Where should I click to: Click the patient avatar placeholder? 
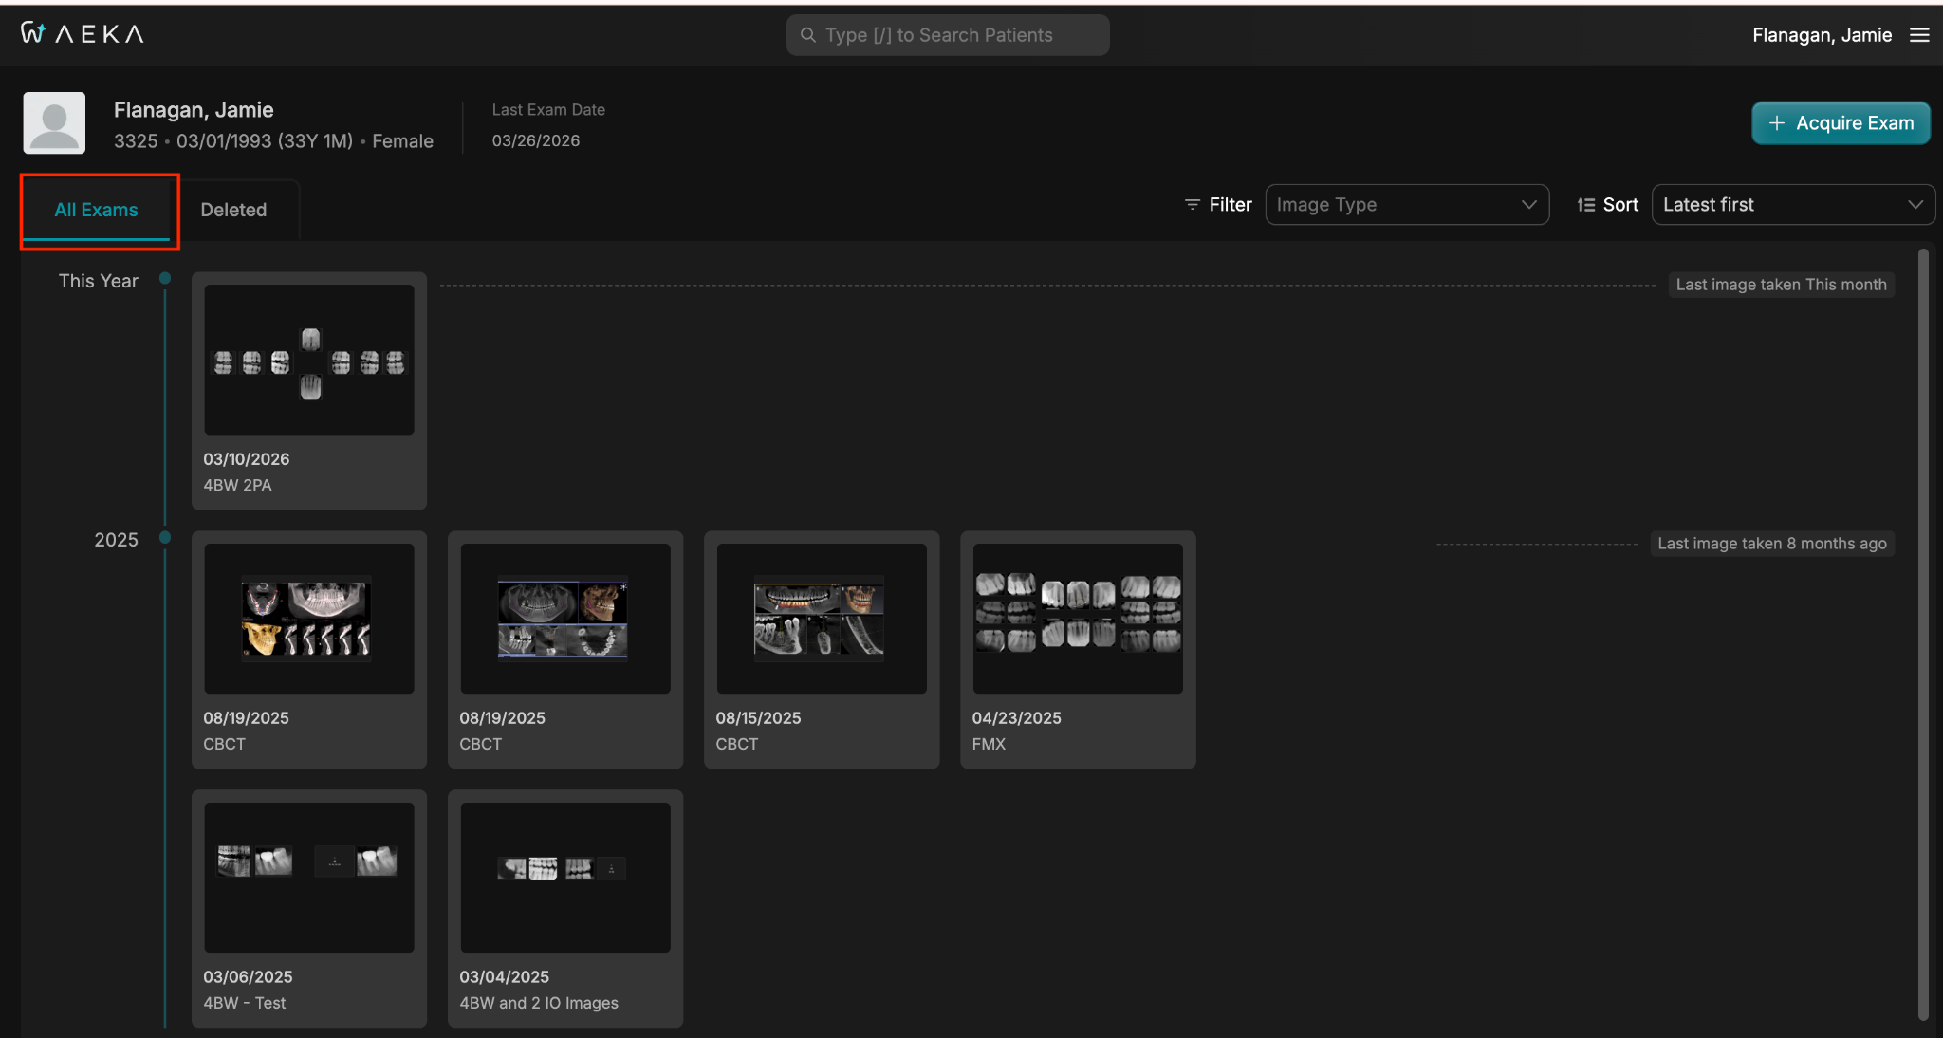54,123
